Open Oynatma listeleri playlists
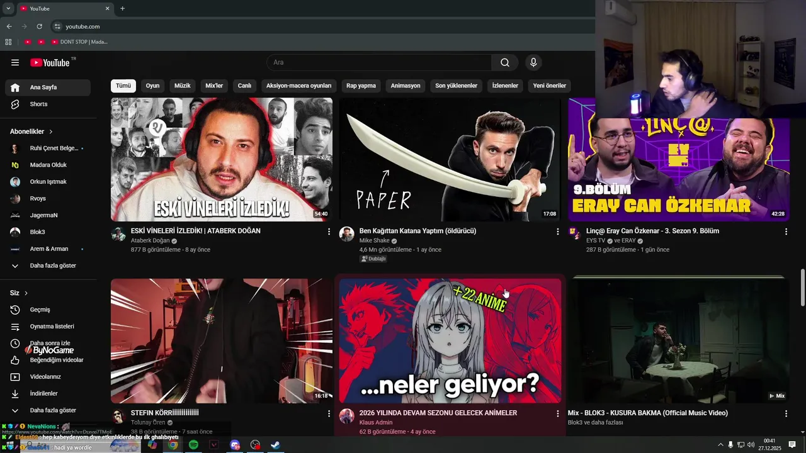The height and width of the screenshot is (453, 806). (x=48, y=327)
